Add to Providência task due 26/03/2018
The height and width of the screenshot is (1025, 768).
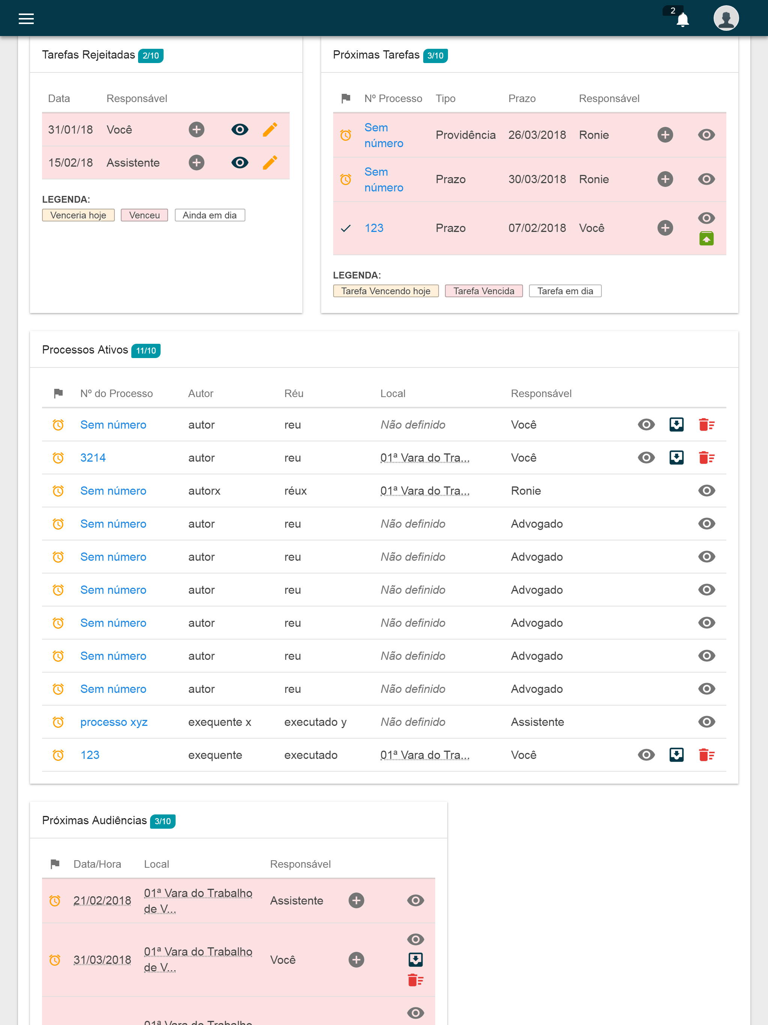pos(665,135)
